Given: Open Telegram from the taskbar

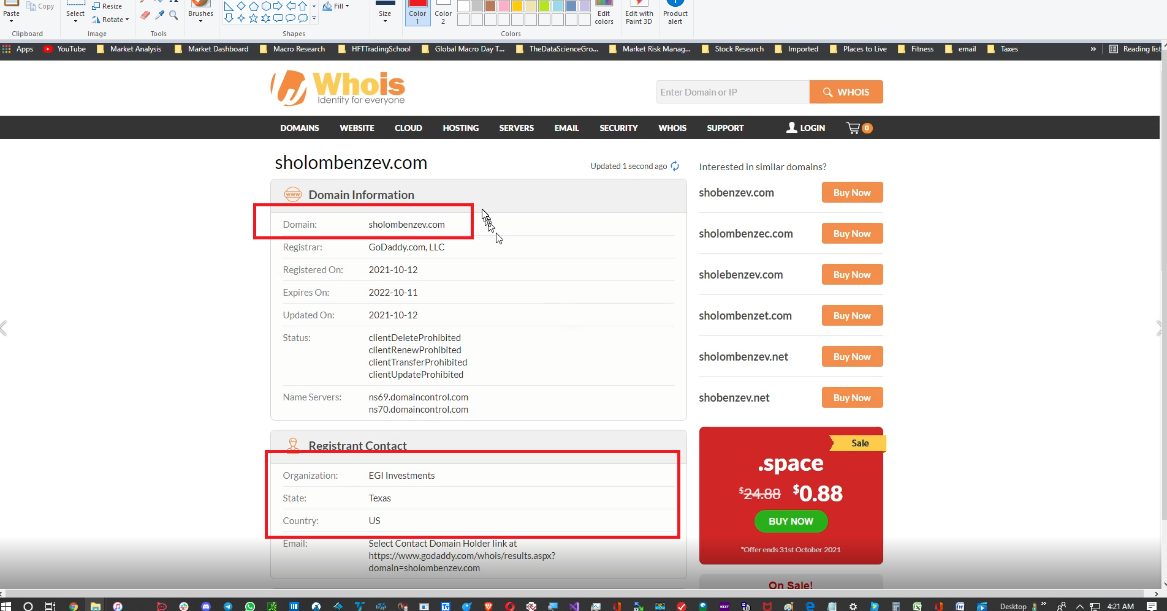Looking at the screenshot, I should point(228,606).
